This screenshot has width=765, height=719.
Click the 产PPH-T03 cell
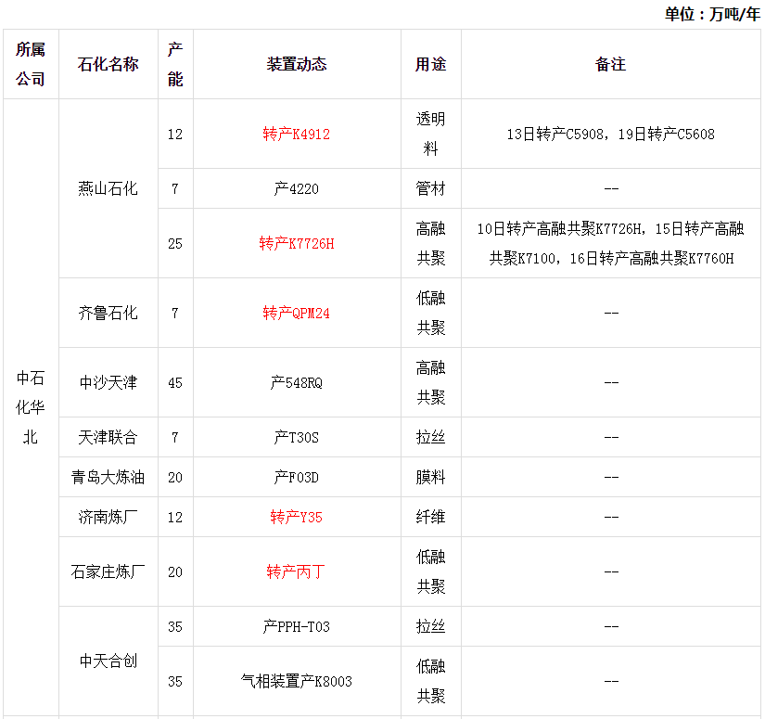[x=297, y=626]
